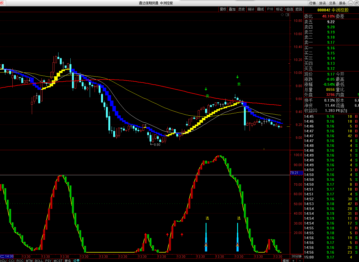The image size is (359, 262).
Task: Add stock to watchlist via +自选
Action: coord(289,9)
